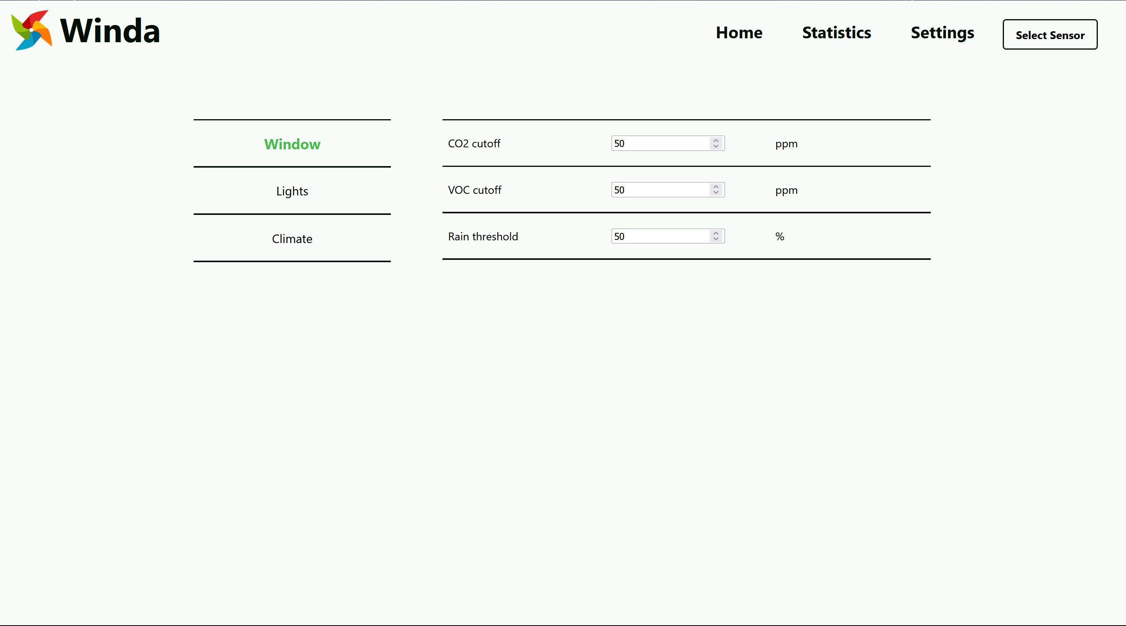This screenshot has height=626, width=1126.
Task: Click the Winda brand name text
Action: (x=110, y=31)
